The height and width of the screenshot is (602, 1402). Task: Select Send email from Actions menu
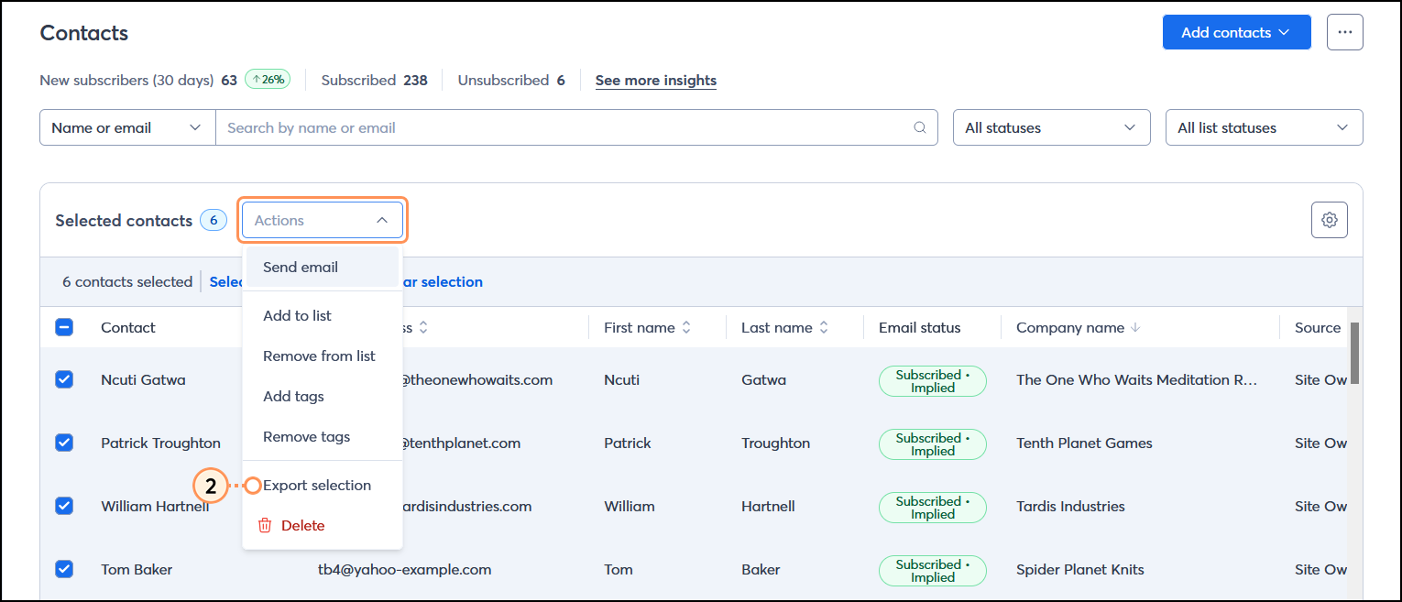pos(300,267)
